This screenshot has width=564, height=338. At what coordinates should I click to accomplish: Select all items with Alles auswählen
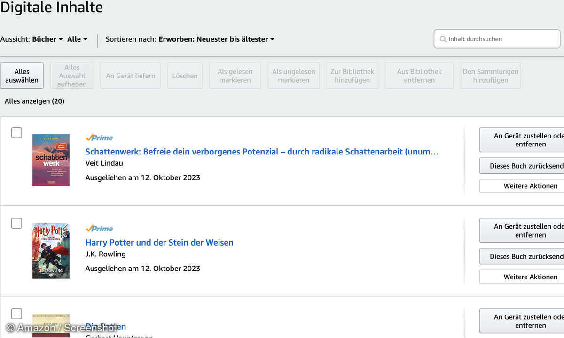(22, 76)
